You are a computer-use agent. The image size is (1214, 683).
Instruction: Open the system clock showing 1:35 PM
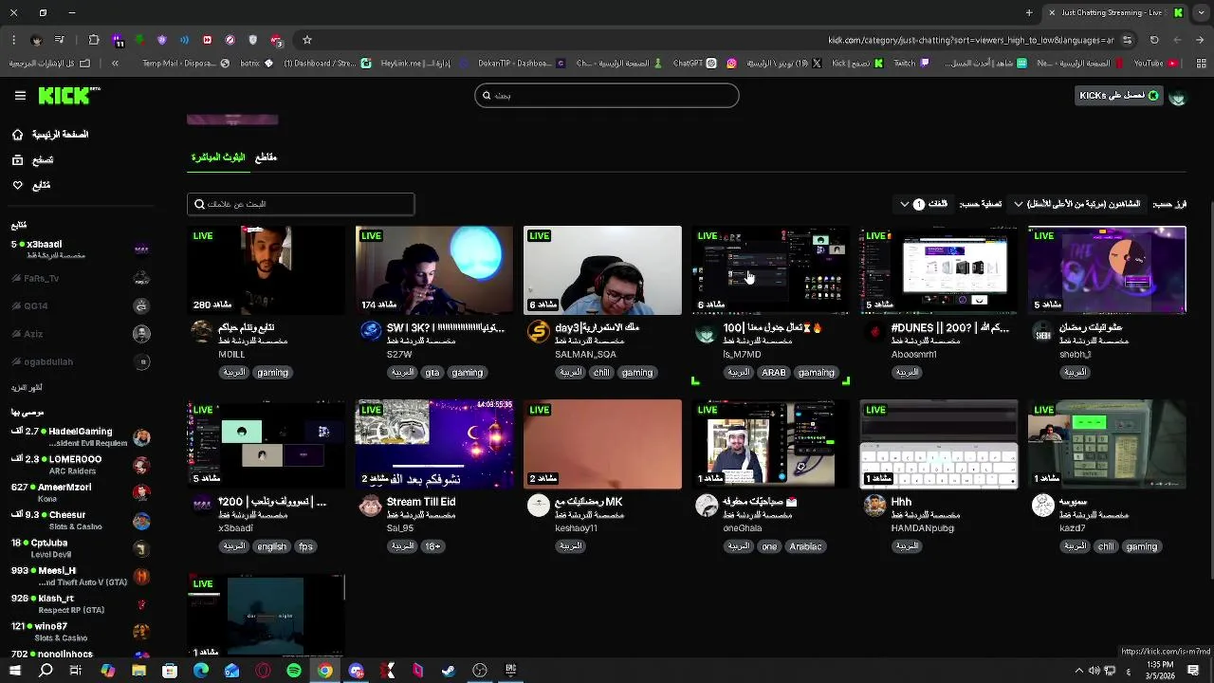(1160, 671)
